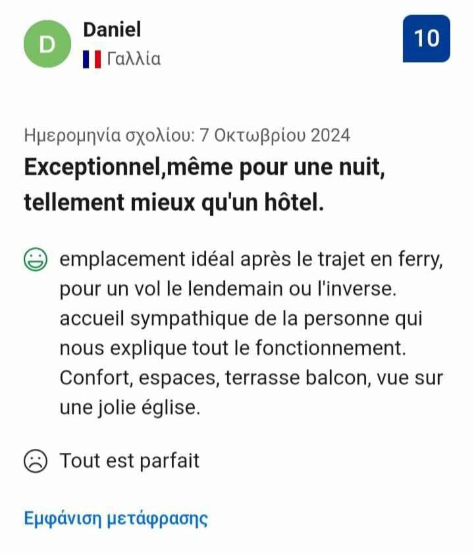Screen dimensions: 474x553
Task: Click Daniel's green D avatar
Action: (47, 44)
